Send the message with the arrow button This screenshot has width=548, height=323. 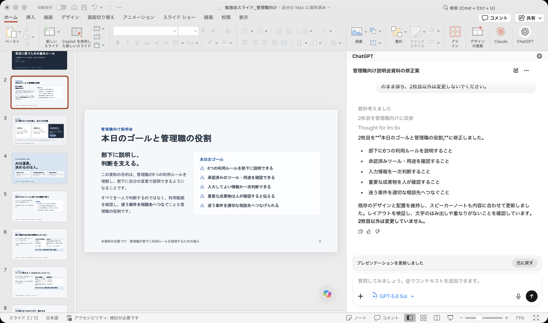[x=531, y=296]
